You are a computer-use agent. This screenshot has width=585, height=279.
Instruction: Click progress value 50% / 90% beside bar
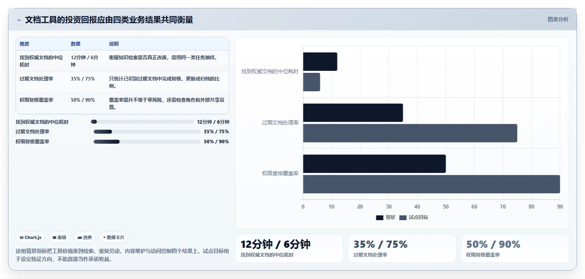pos(216,142)
